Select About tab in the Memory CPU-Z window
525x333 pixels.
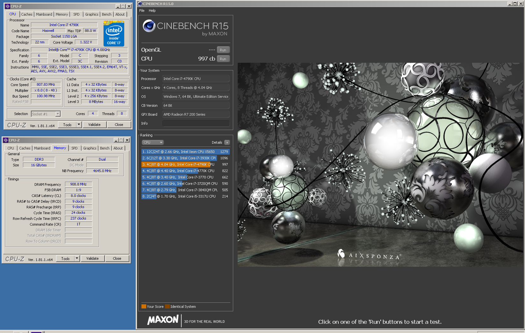pyautogui.click(x=118, y=148)
